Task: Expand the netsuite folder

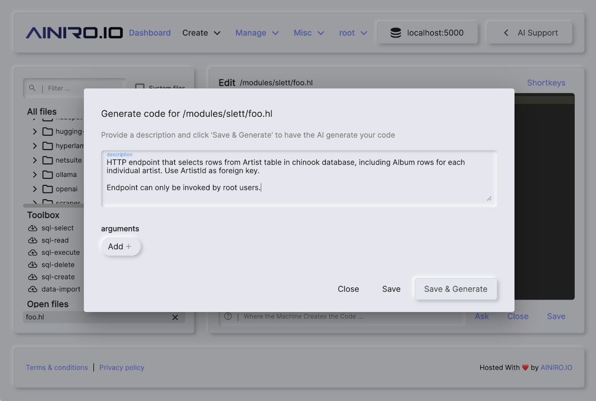Action: (35, 160)
